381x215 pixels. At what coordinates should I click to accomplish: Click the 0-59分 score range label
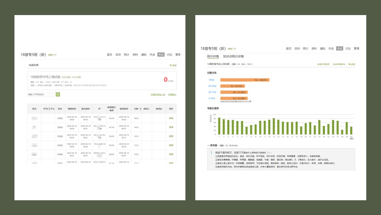tap(212, 98)
